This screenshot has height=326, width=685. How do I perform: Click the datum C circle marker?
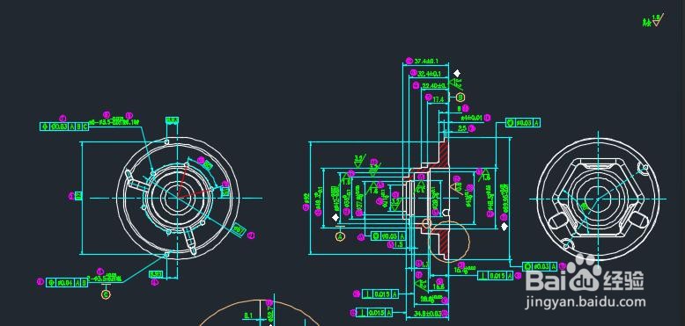click(106, 294)
